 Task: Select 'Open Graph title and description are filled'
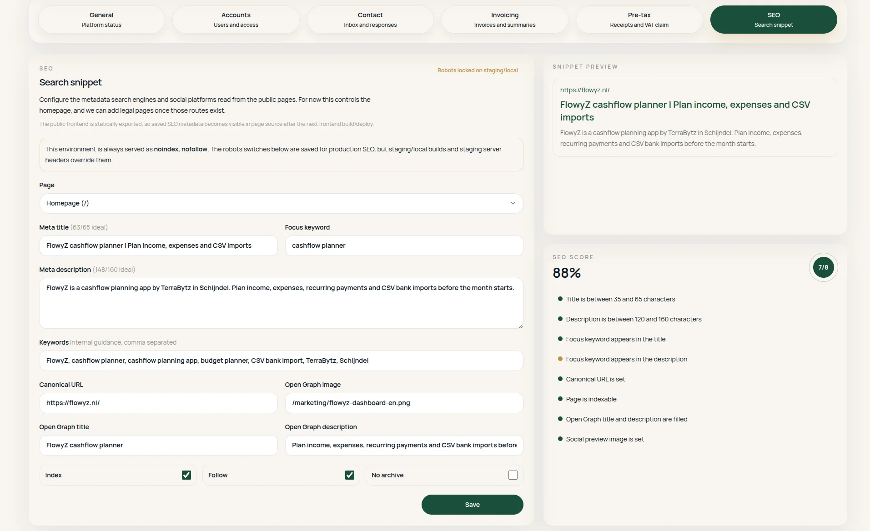tap(627, 419)
